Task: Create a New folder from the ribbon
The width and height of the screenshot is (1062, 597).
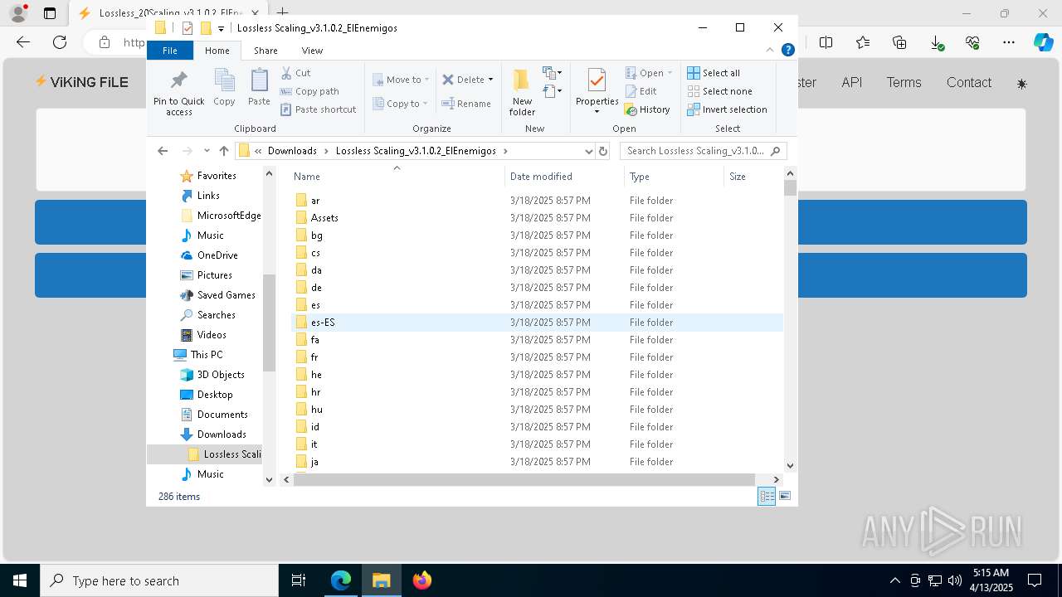Action: 522,91
